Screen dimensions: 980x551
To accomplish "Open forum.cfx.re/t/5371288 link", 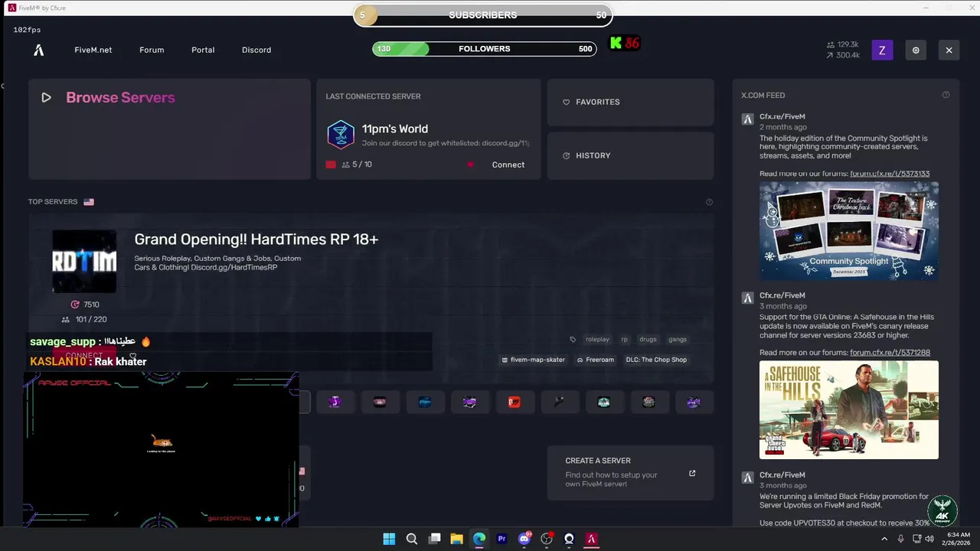I will (890, 353).
